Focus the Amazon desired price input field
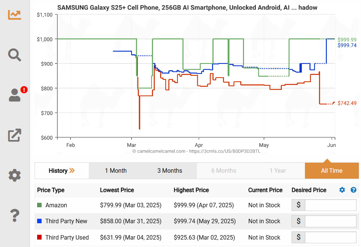The image size is (361, 247). pyautogui.click(x=331, y=205)
